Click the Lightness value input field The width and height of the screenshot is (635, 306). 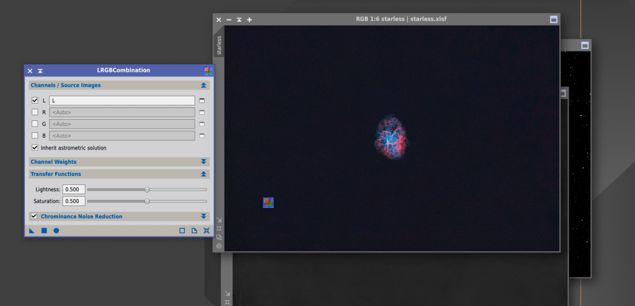pos(73,189)
